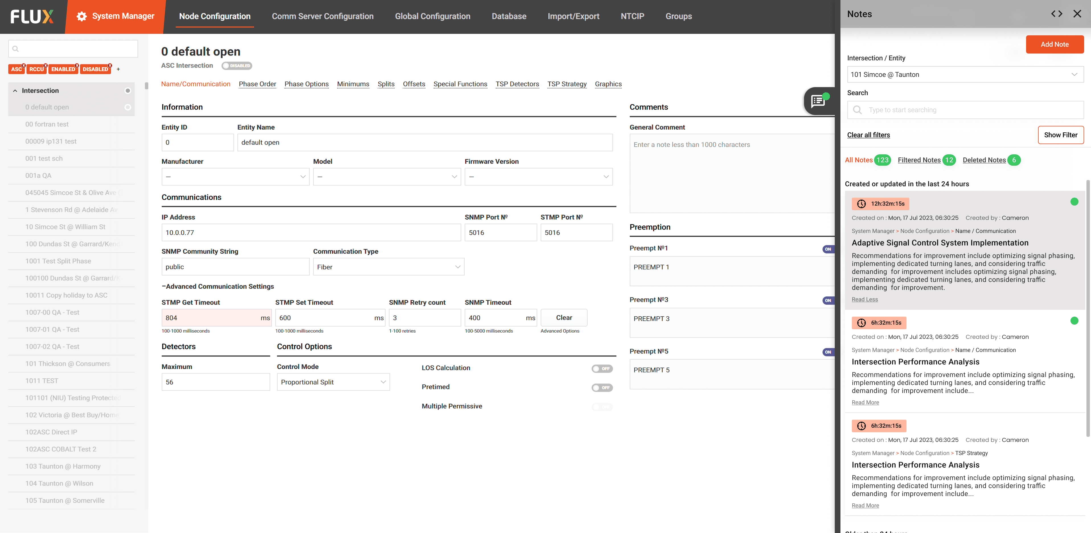Expand Intersection / Entity dropdown in Notes

pyautogui.click(x=1074, y=75)
